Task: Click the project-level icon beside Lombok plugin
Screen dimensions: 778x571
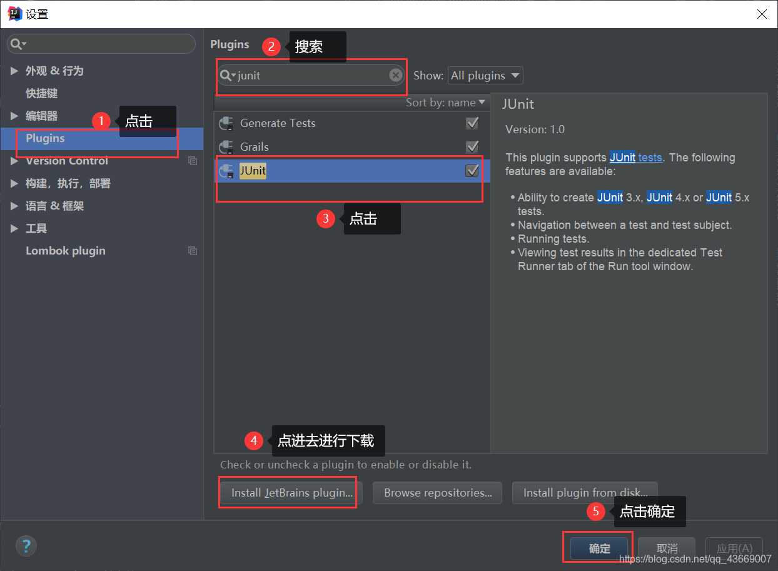Action: click(193, 251)
